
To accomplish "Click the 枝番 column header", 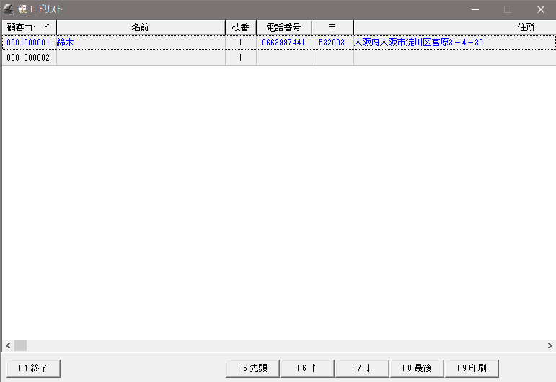I will tap(240, 27).
